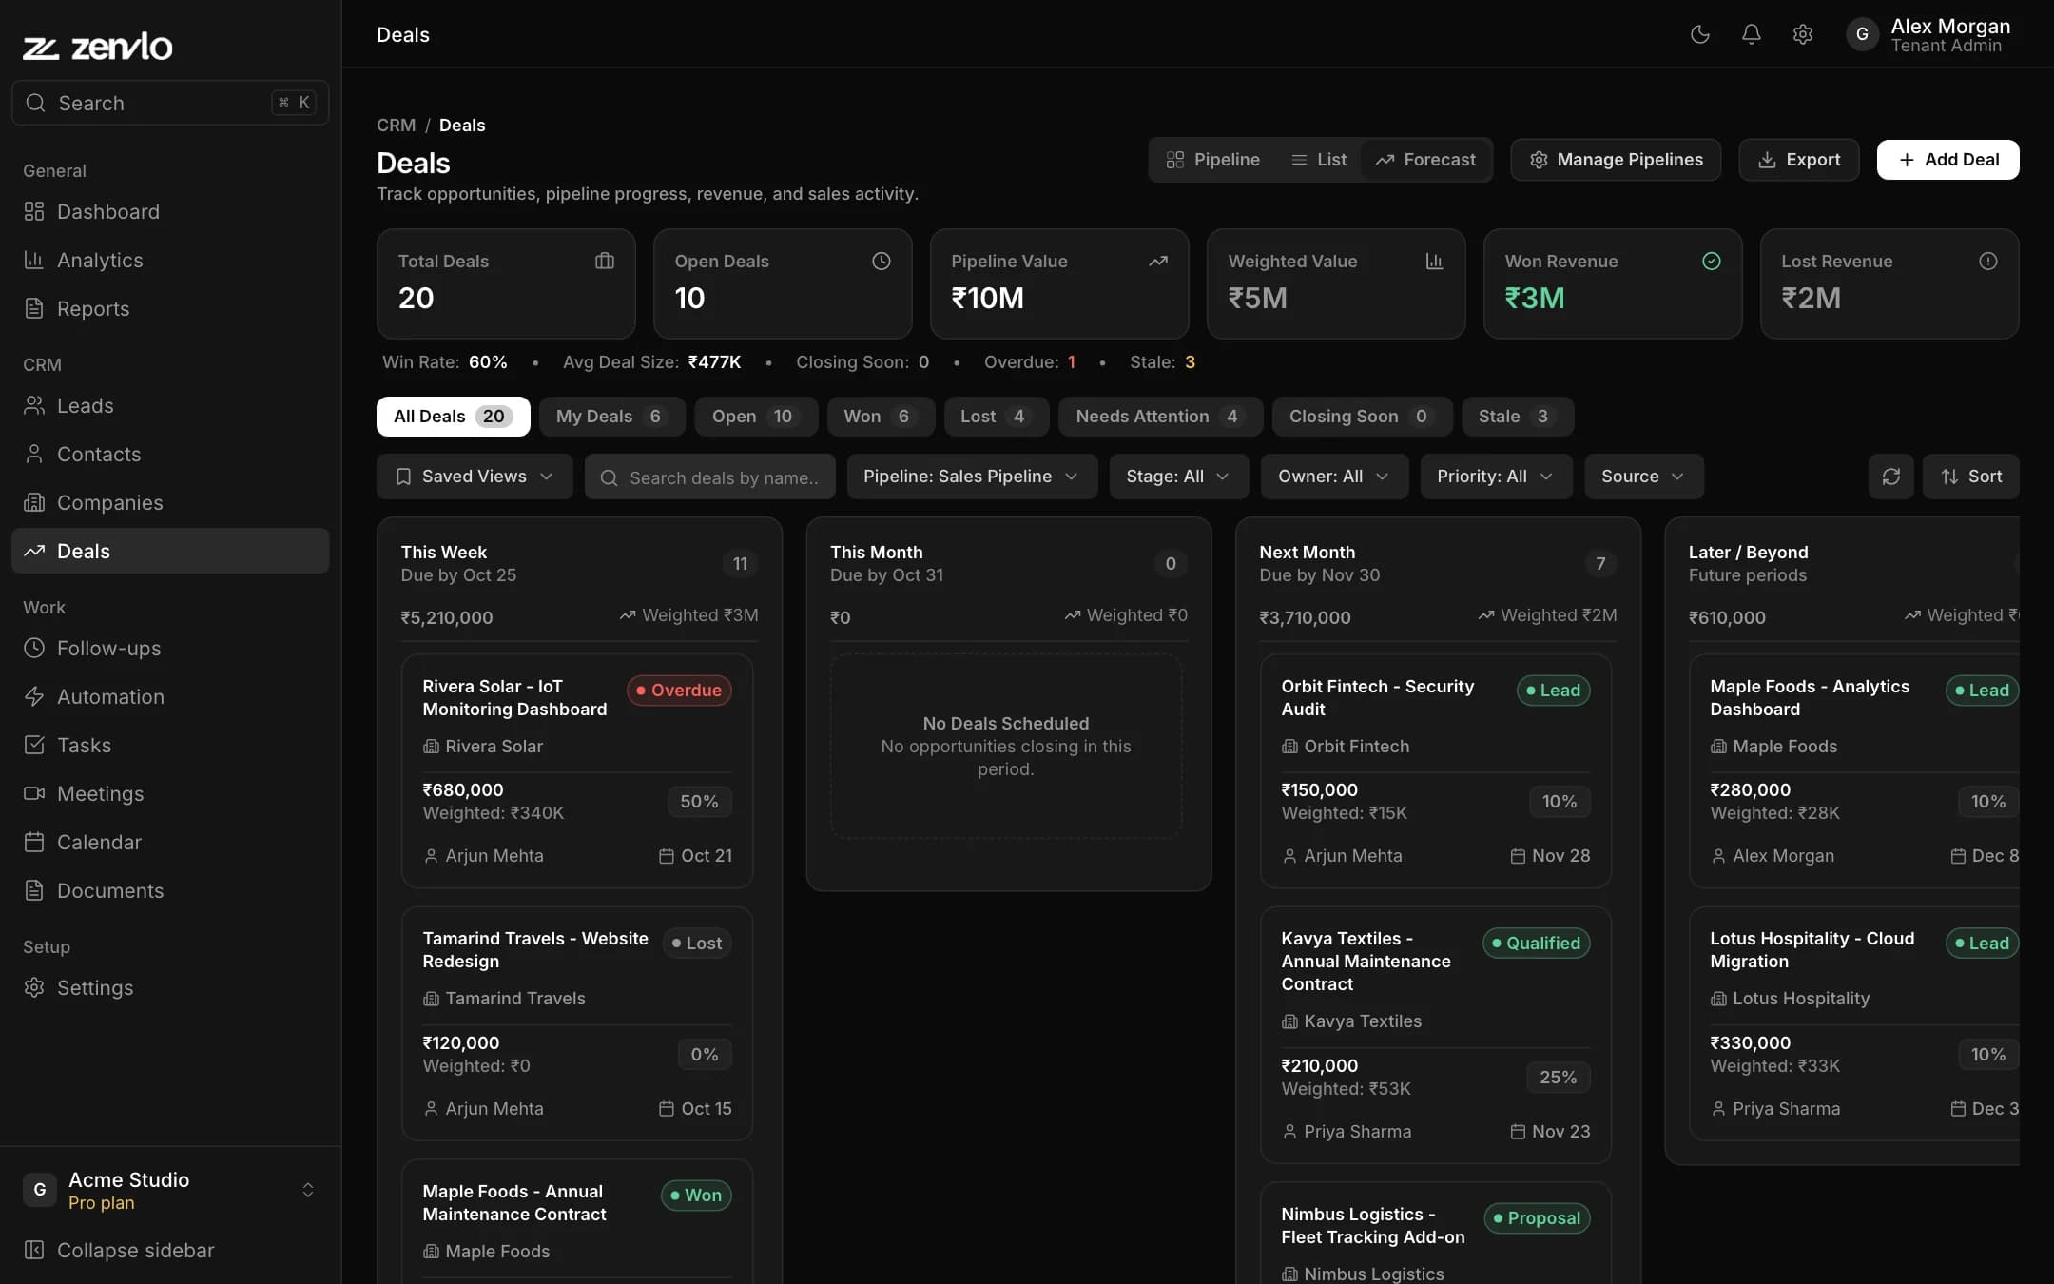The height and width of the screenshot is (1284, 2054).
Task: Select the My Deals filter tab
Action: coord(611,417)
